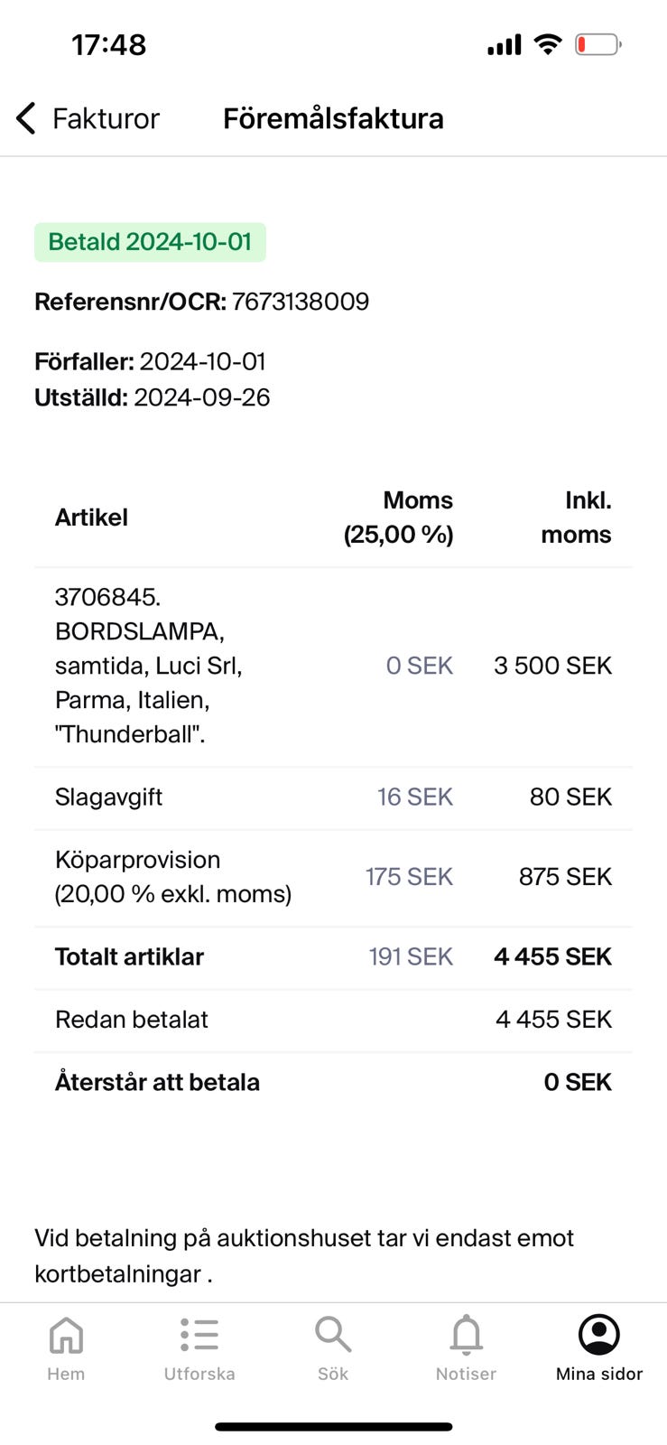The height and width of the screenshot is (1445, 667).
Task: Go back to Fakturor
Action: pos(106,118)
